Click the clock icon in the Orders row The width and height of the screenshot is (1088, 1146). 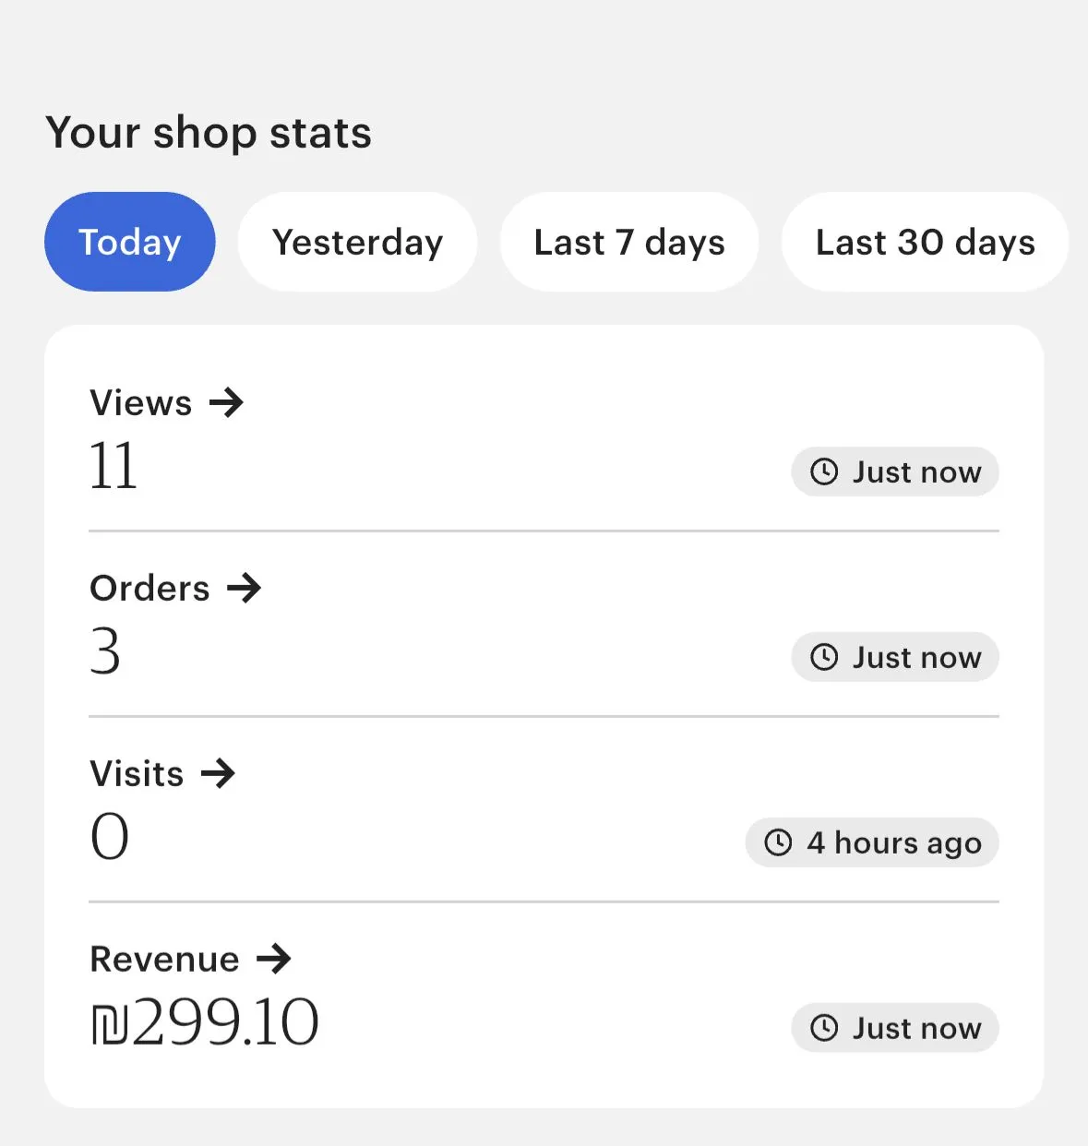pyautogui.click(x=824, y=658)
